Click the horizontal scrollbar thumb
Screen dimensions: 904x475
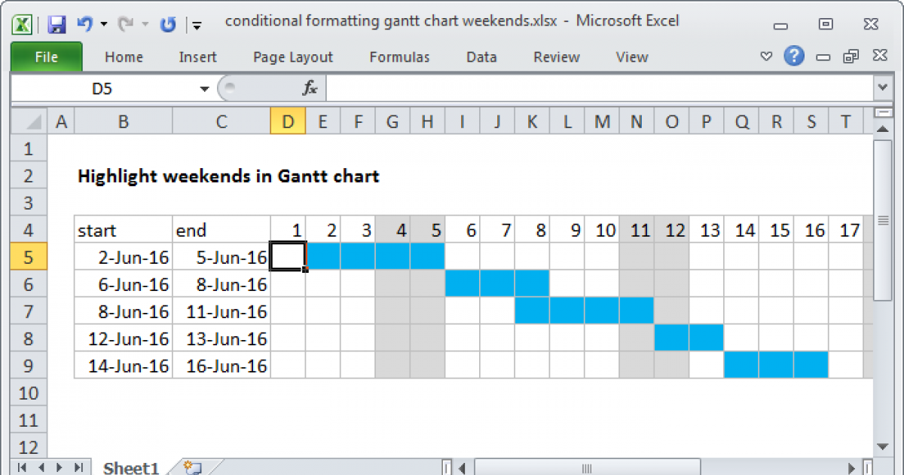pos(588,467)
